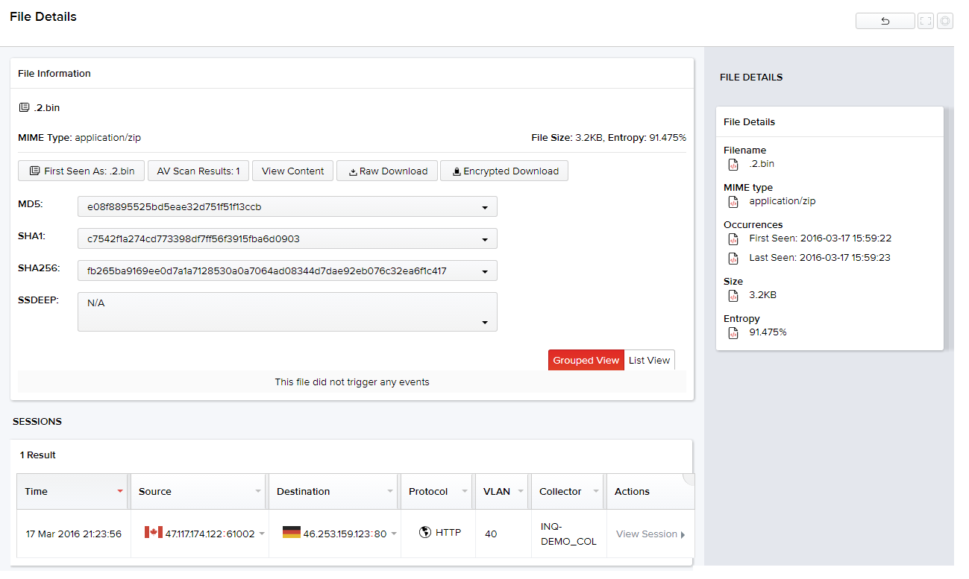
Task: Click the back arrow button
Action: point(885,21)
